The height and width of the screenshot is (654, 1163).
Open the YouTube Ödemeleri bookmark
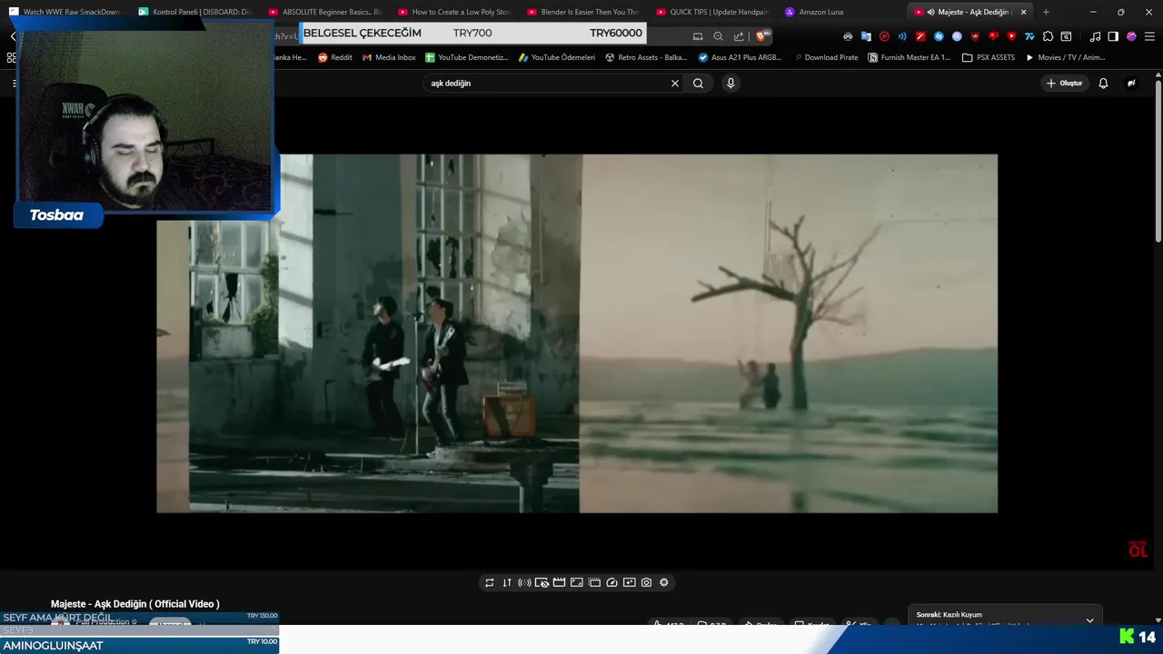point(556,57)
